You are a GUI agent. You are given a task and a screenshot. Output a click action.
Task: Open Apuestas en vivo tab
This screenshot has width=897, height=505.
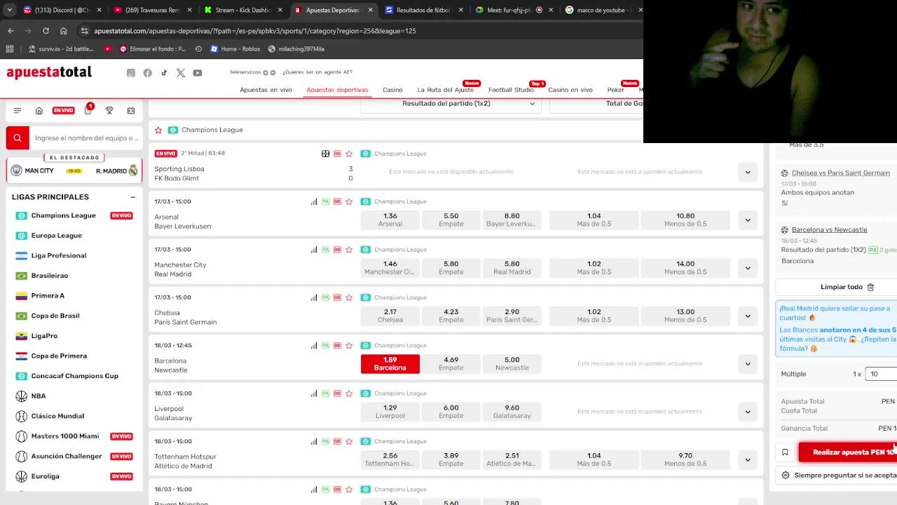pos(266,90)
